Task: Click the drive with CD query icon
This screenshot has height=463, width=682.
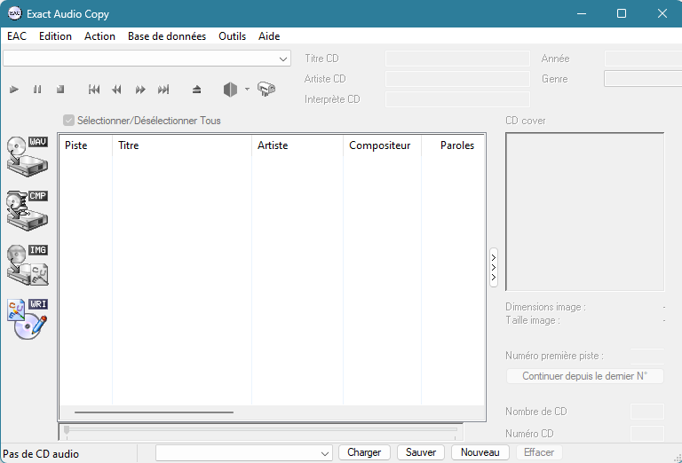Action: [x=266, y=89]
